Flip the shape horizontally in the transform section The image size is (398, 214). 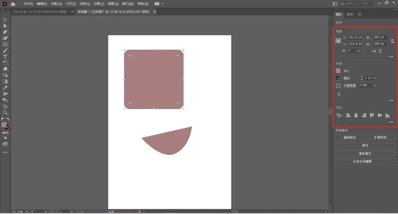click(374, 51)
